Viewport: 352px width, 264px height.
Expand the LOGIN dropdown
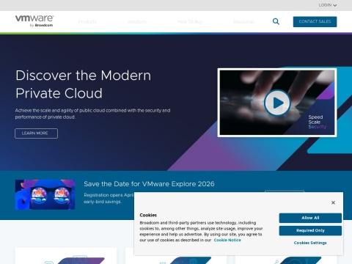[x=328, y=5]
